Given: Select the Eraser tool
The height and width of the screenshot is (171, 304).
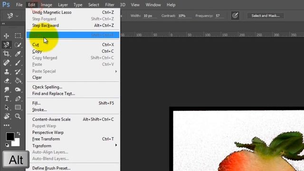Looking at the screenshot, I should pyautogui.click(x=6, y=81).
